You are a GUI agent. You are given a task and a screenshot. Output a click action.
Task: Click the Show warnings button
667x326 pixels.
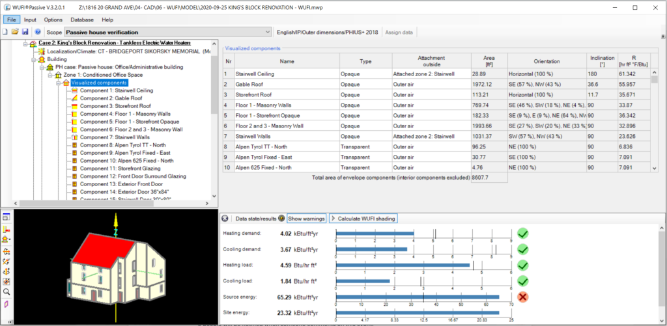tap(306, 219)
